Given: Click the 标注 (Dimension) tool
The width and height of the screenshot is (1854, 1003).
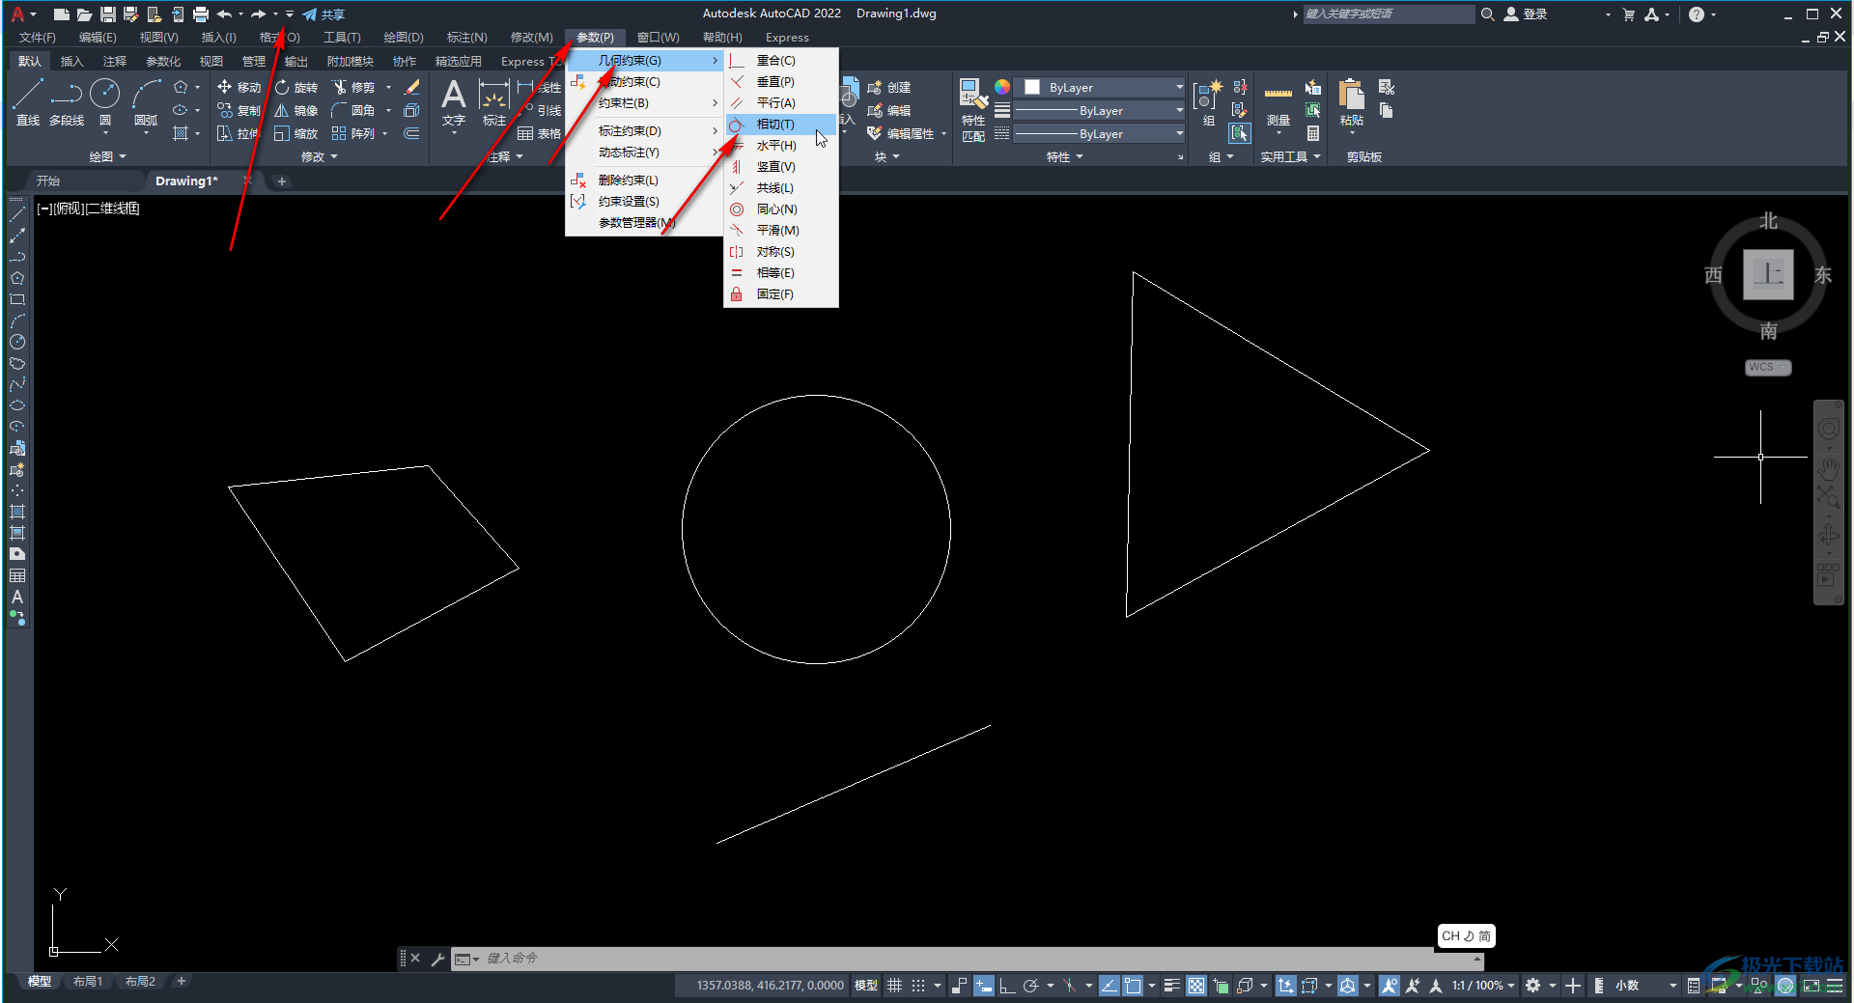Looking at the screenshot, I should coord(494,102).
